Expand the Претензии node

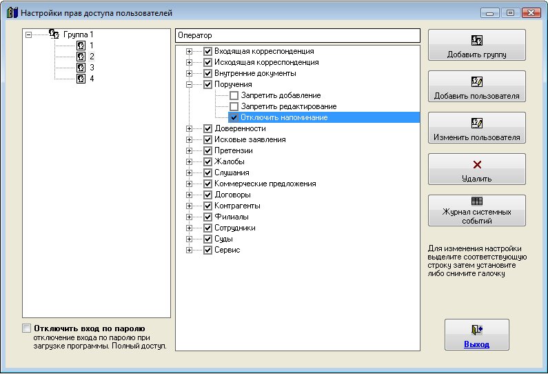pos(189,151)
